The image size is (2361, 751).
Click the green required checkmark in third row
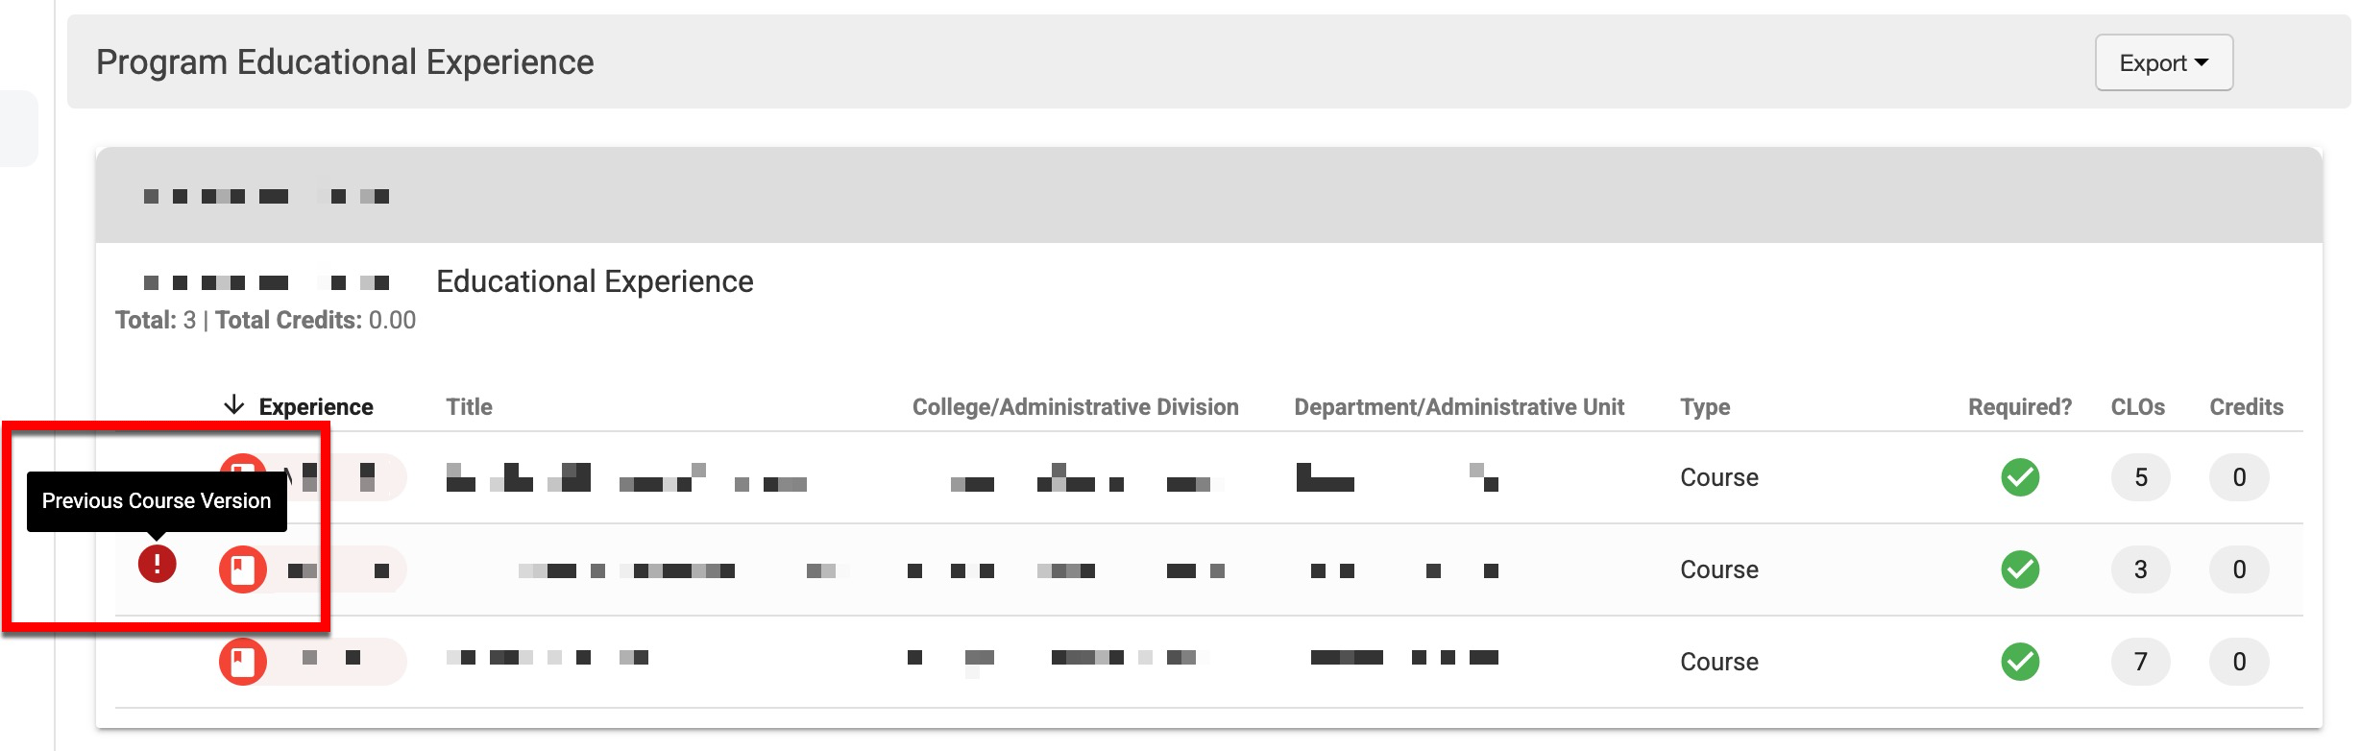2019,662
